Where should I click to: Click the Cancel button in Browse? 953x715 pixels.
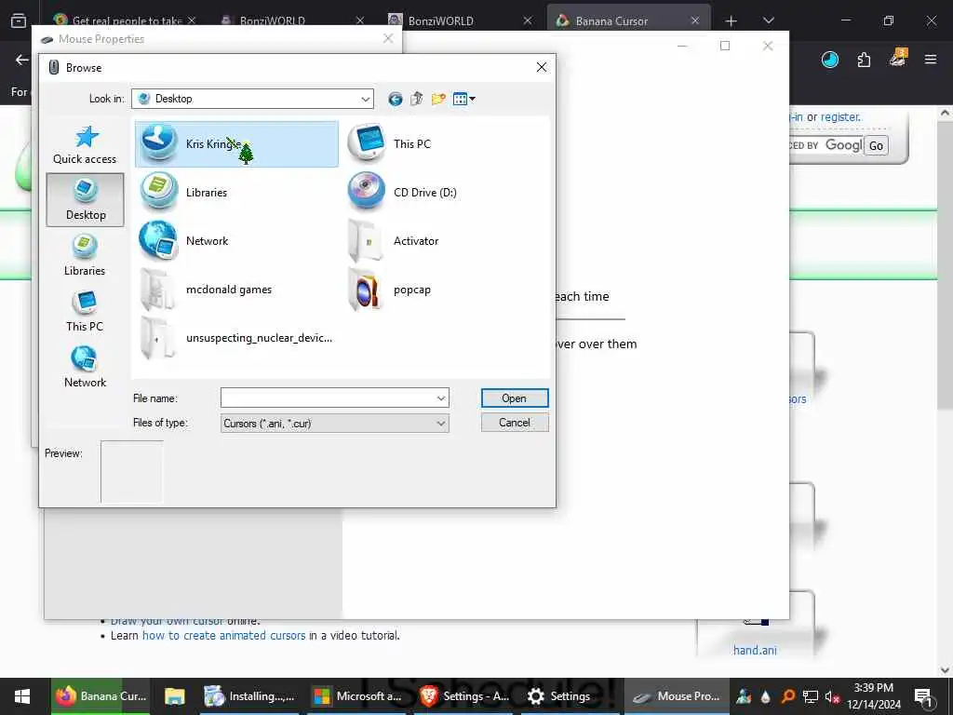click(515, 423)
